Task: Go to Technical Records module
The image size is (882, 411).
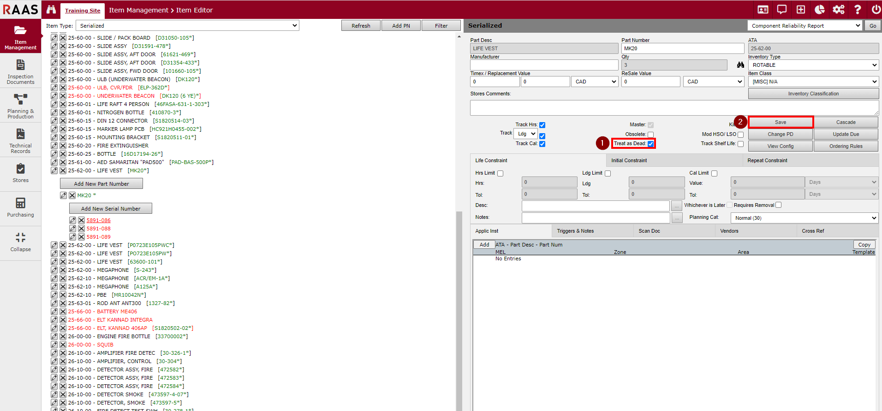Action: pyautogui.click(x=20, y=140)
